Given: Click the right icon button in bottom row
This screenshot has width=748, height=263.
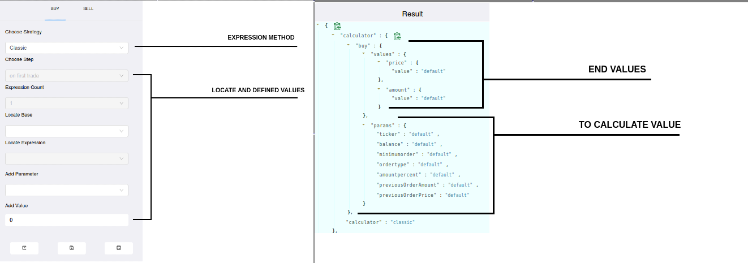Looking at the screenshot, I should pos(118,248).
